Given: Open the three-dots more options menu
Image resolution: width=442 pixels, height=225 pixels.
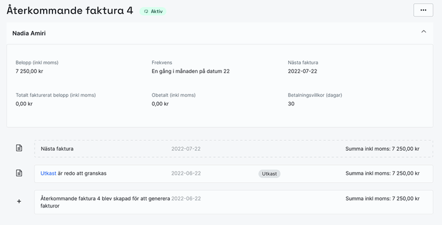Looking at the screenshot, I should click(423, 10).
